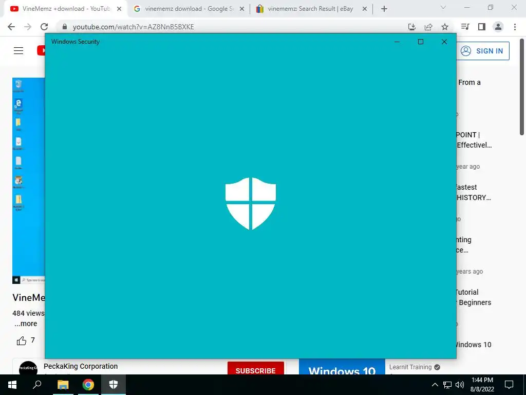Open the notification action center
The image size is (526, 395).
coord(509,385)
